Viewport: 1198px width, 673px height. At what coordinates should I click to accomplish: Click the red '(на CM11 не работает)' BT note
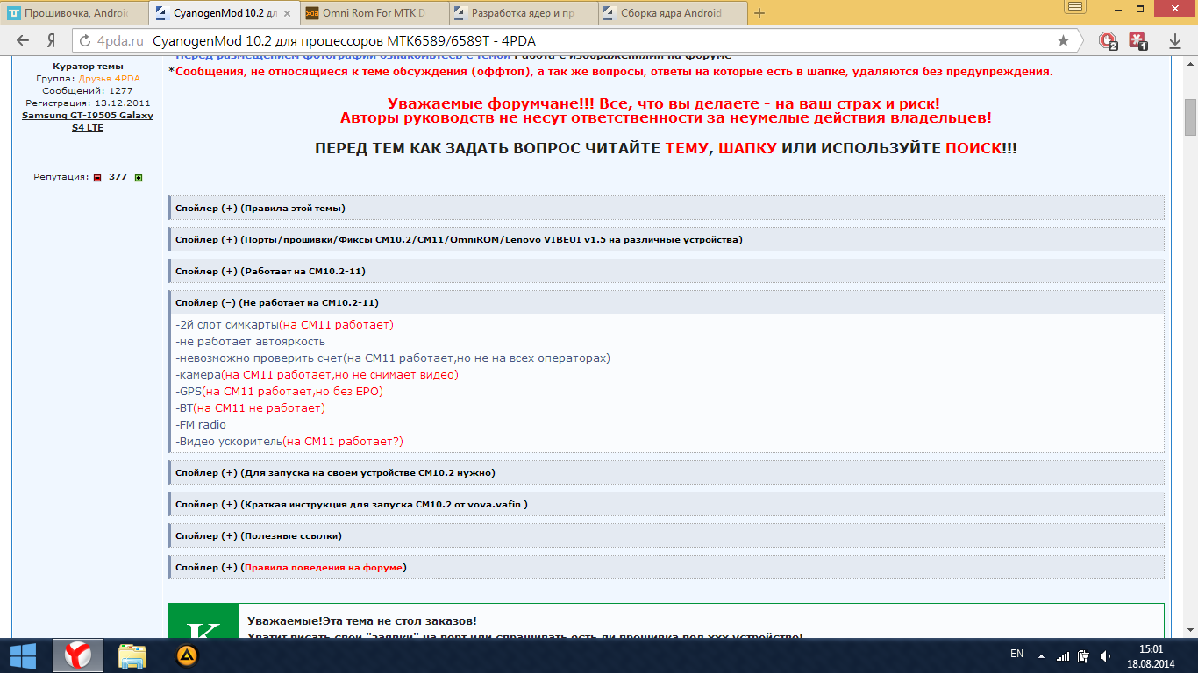coord(259,407)
